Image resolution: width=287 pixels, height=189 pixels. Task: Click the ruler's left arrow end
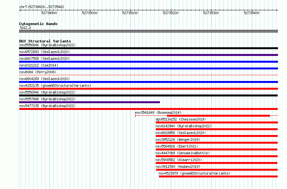pyautogui.click(x=20, y=10)
